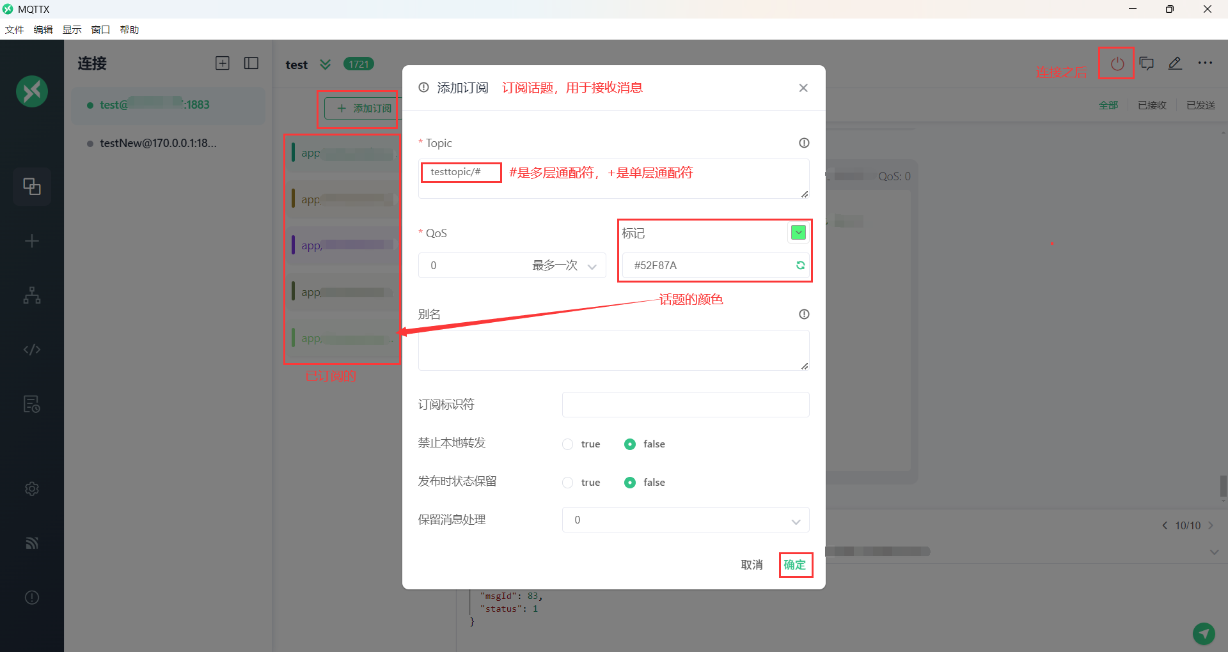Image resolution: width=1228 pixels, height=652 pixels.
Task: Open the flow/topology tool in sidebar
Action: tap(32, 295)
